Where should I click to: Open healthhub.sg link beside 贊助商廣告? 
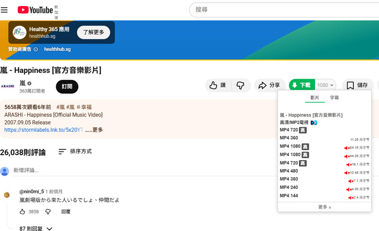[57, 49]
